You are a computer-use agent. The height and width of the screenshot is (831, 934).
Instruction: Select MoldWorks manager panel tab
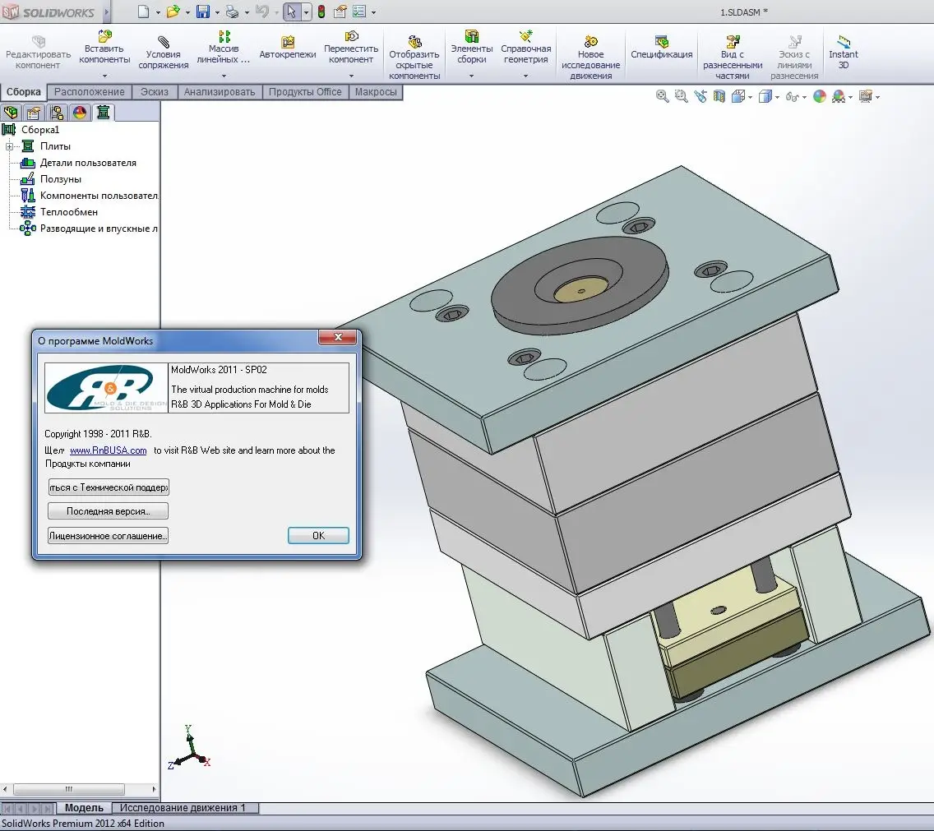point(103,112)
